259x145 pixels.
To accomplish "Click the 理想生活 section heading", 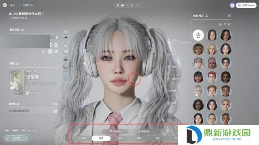I will click(x=14, y=104).
